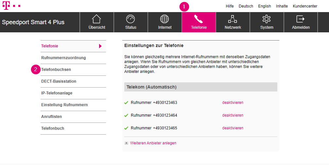Screen dimensions: 329x165
Task: Deaktivieren Rufnummer +4930123463
Action: click(233, 103)
